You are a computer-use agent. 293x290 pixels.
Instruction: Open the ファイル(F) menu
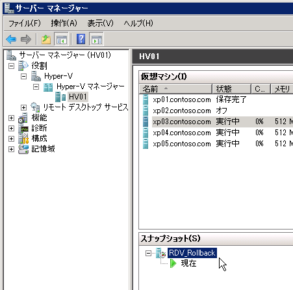click(x=25, y=23)
